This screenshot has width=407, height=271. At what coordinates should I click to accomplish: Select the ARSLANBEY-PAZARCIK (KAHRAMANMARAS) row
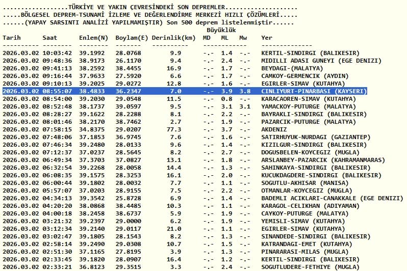(x=194, y=160)
